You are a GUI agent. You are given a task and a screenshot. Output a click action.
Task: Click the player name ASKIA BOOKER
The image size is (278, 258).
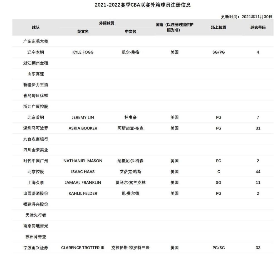coord(83,128)
